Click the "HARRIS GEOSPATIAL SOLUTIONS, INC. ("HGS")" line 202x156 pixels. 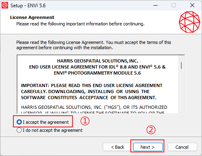coord(94,107)
